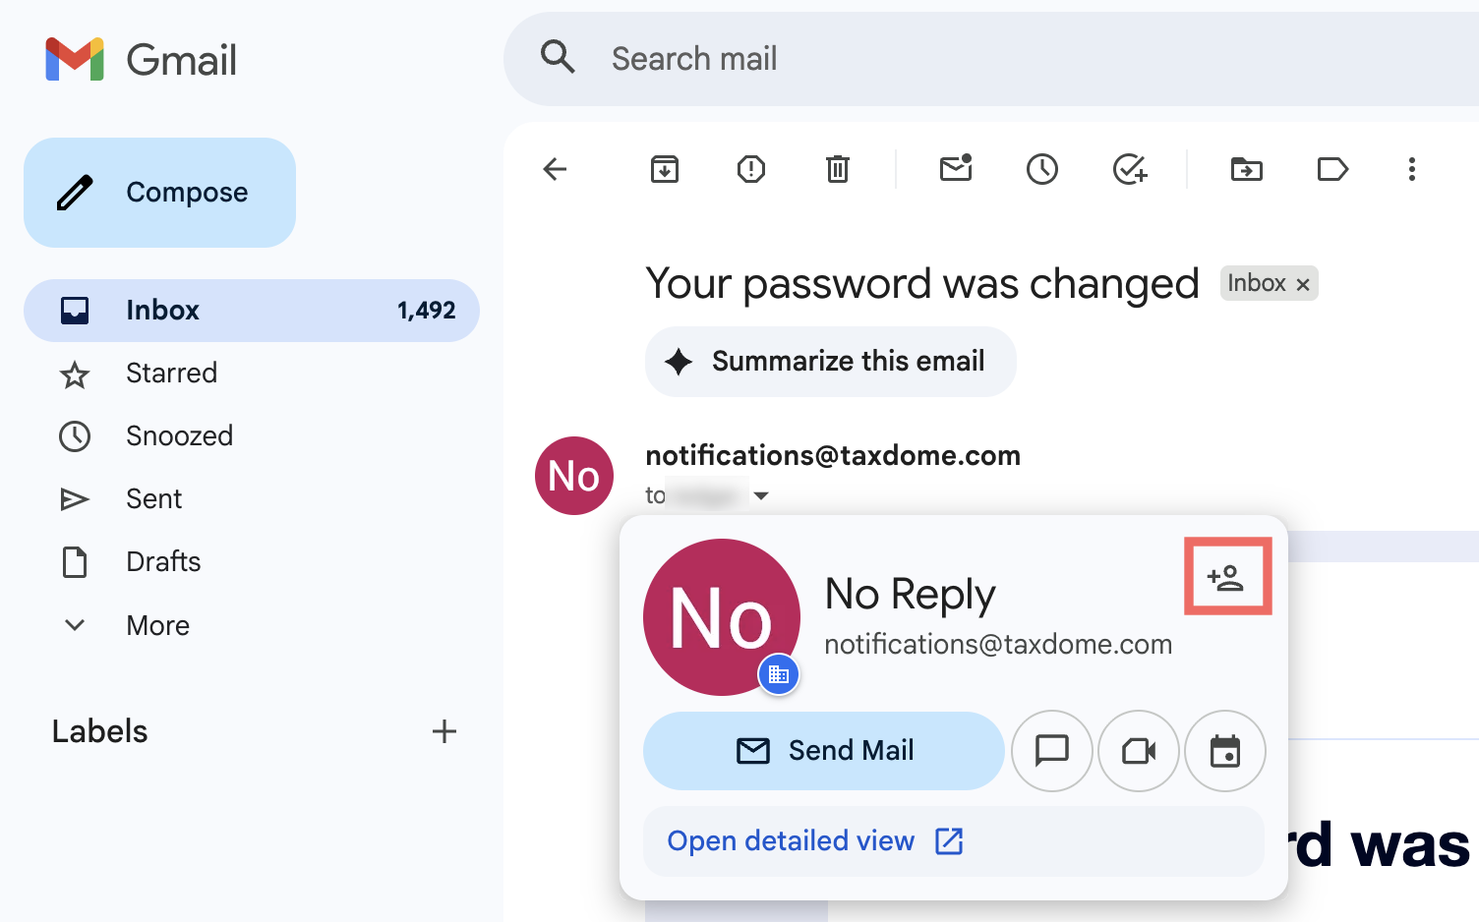The width and height of the screenshot is (1479, 922).
Task: Open the Drafts folder
Action: (163, 562)
